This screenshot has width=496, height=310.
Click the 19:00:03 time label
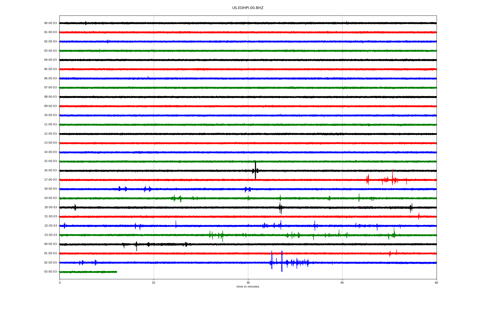(50, 198)
